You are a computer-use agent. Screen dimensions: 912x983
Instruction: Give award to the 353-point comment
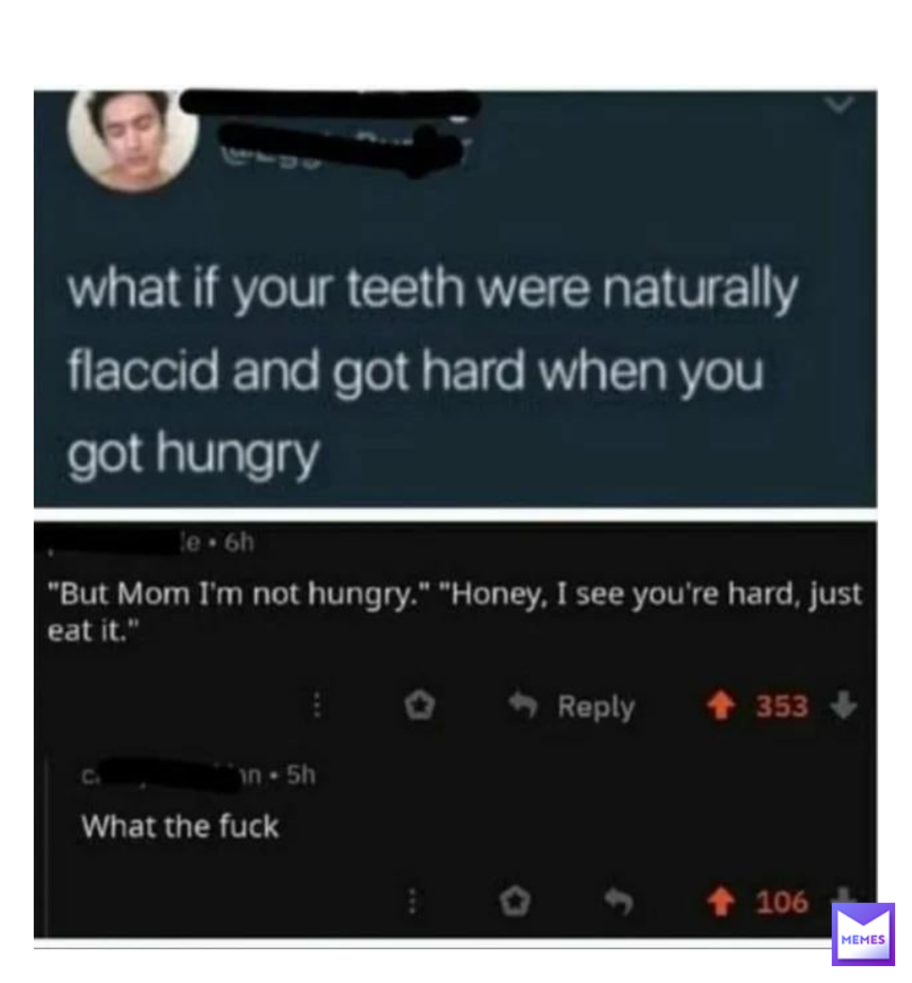click(420, 706)
